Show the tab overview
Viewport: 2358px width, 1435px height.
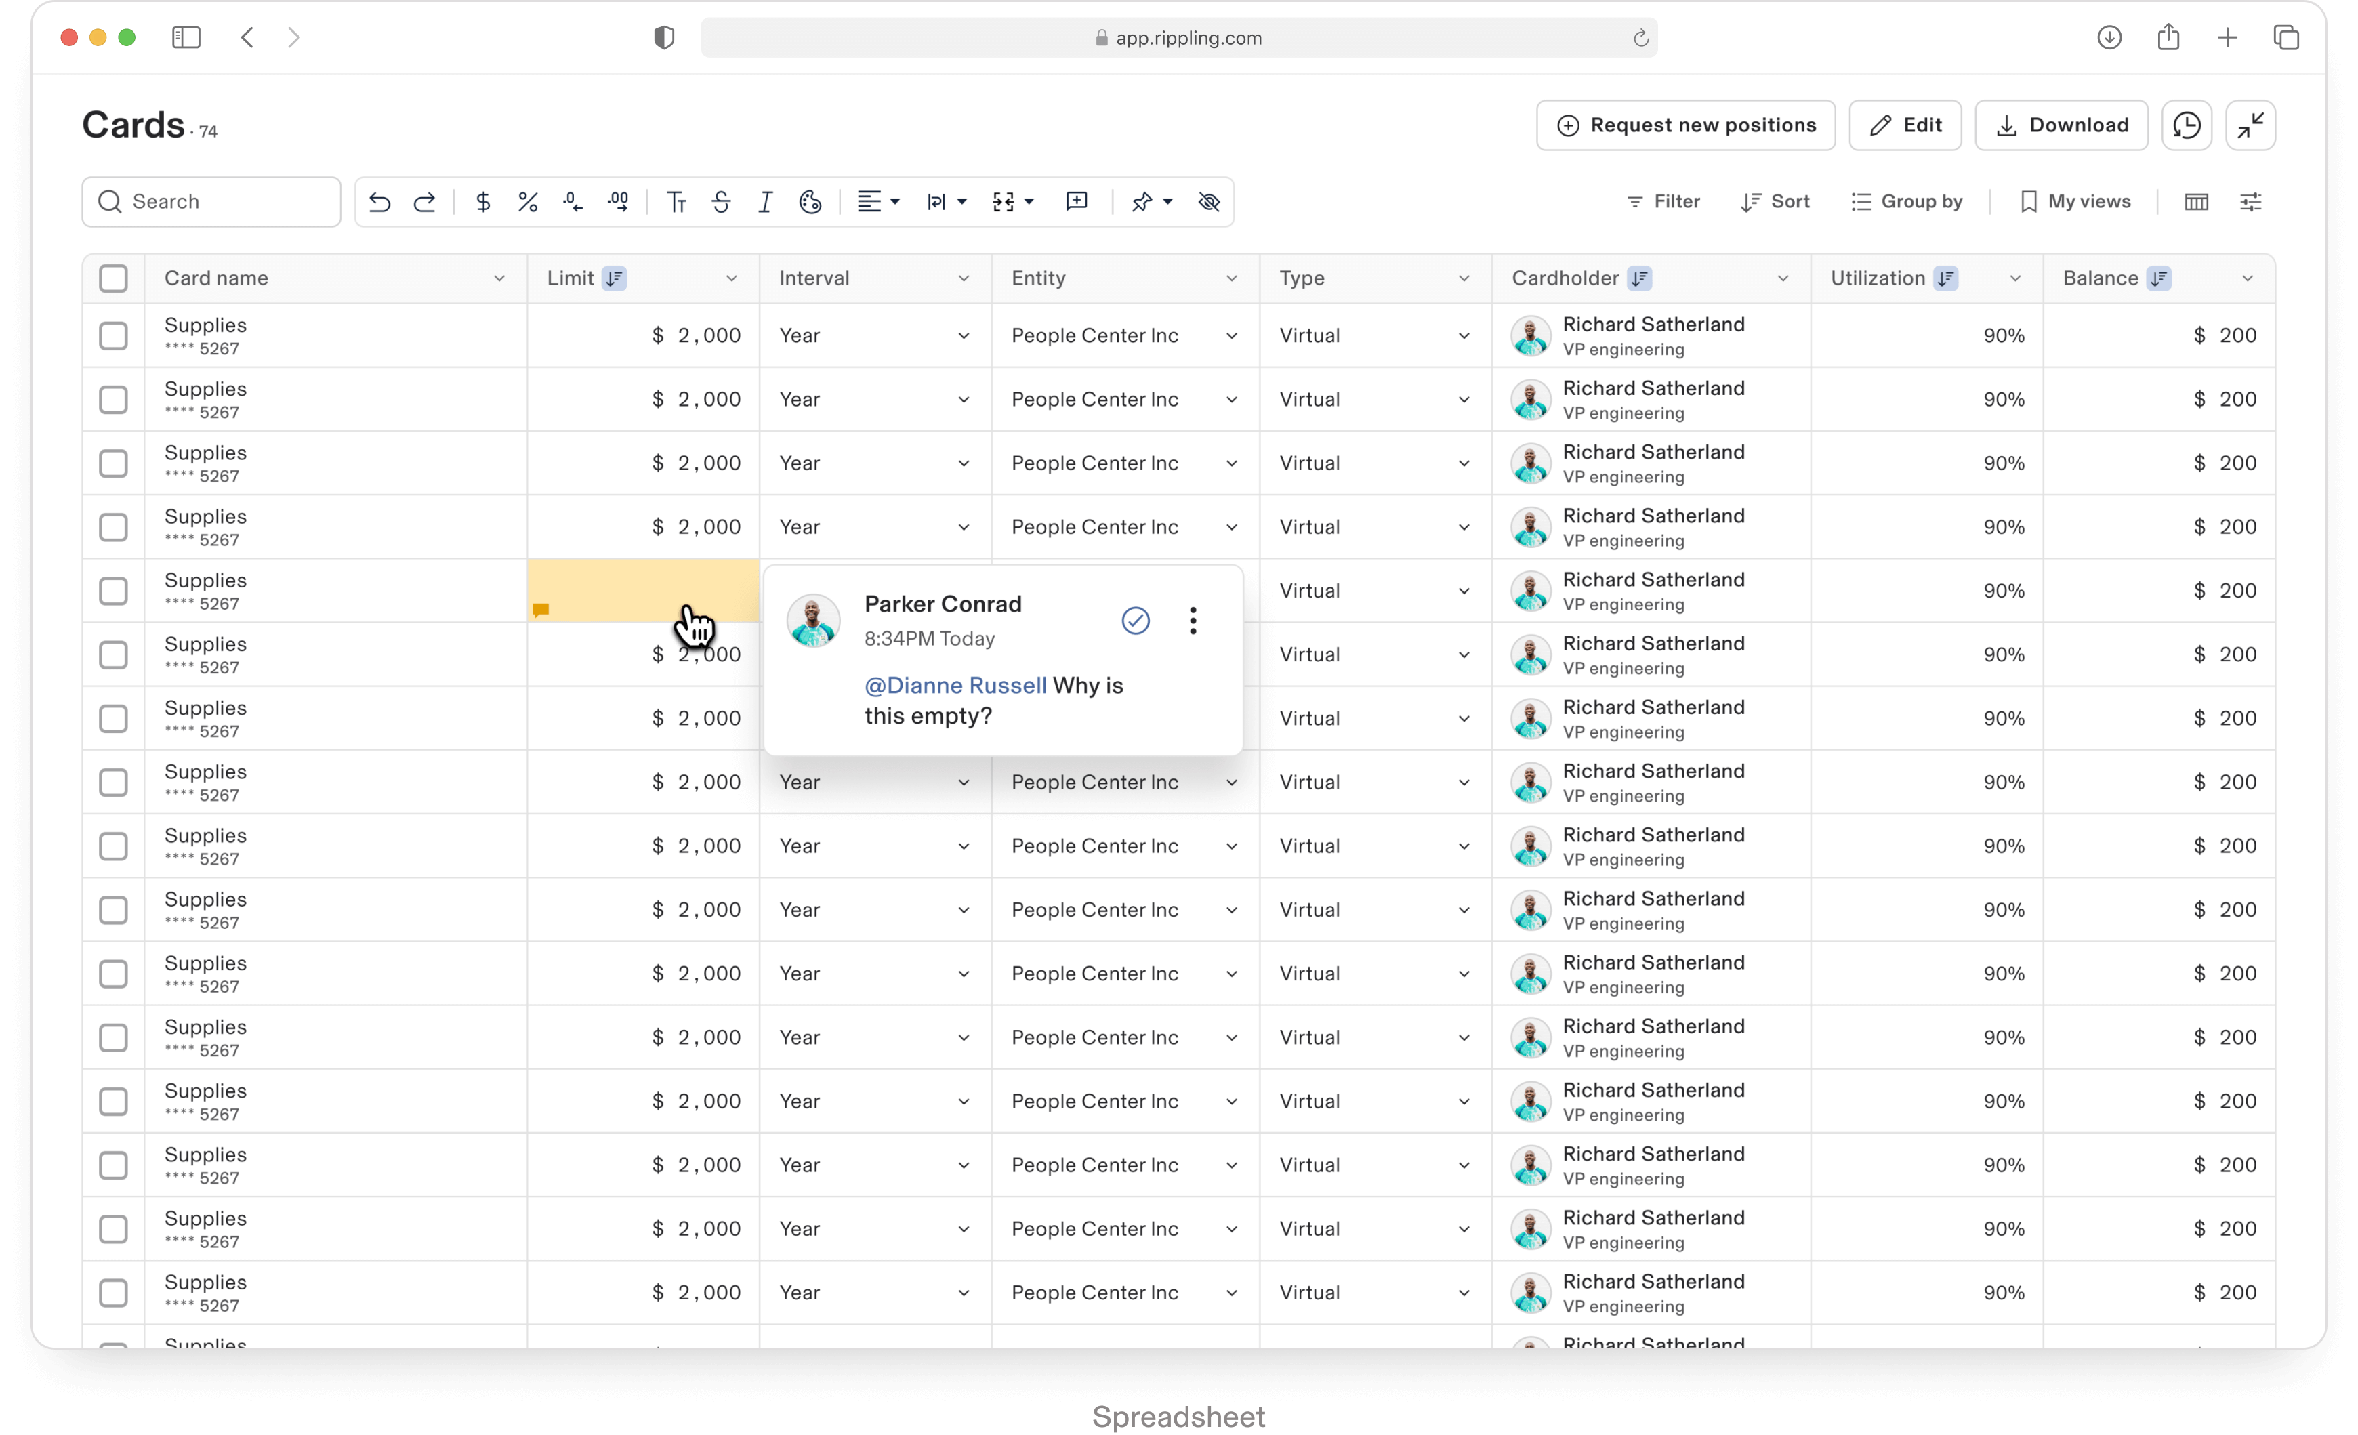(x=2286, y=37)
